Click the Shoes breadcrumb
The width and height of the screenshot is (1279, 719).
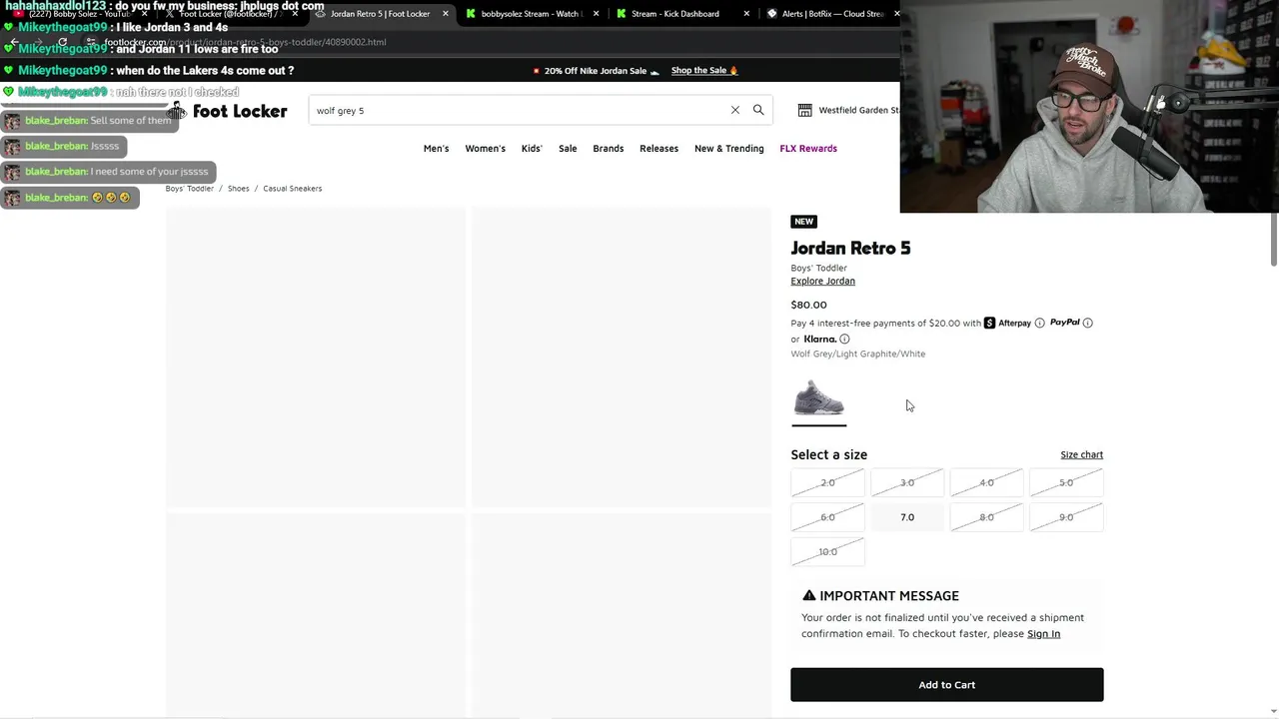[238, 189]
